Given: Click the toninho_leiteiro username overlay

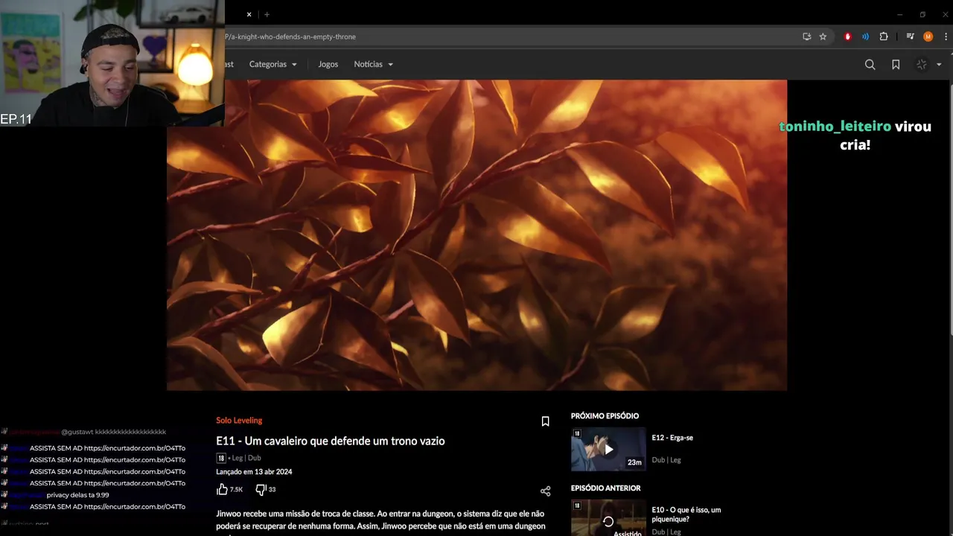Looking at the screenshot, I should pyautogui.click(x=835, y=127).
